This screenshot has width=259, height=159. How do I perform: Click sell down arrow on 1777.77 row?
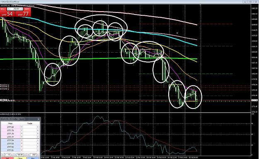coord(22,137)
